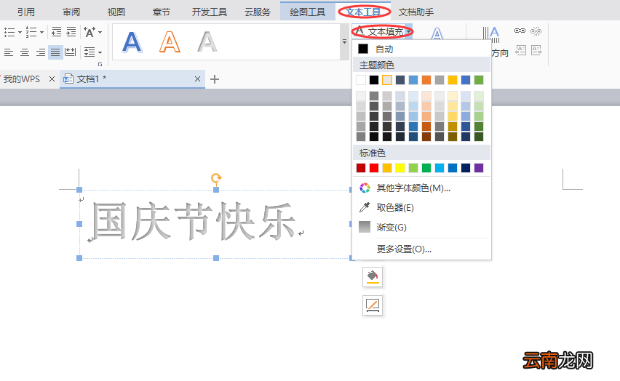
Task: Switch to the 视图 tab
Action: click(x=116, y=12)
